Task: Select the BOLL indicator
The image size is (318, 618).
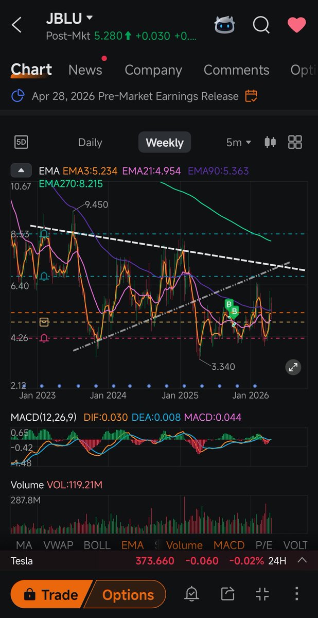Action: 97,545
